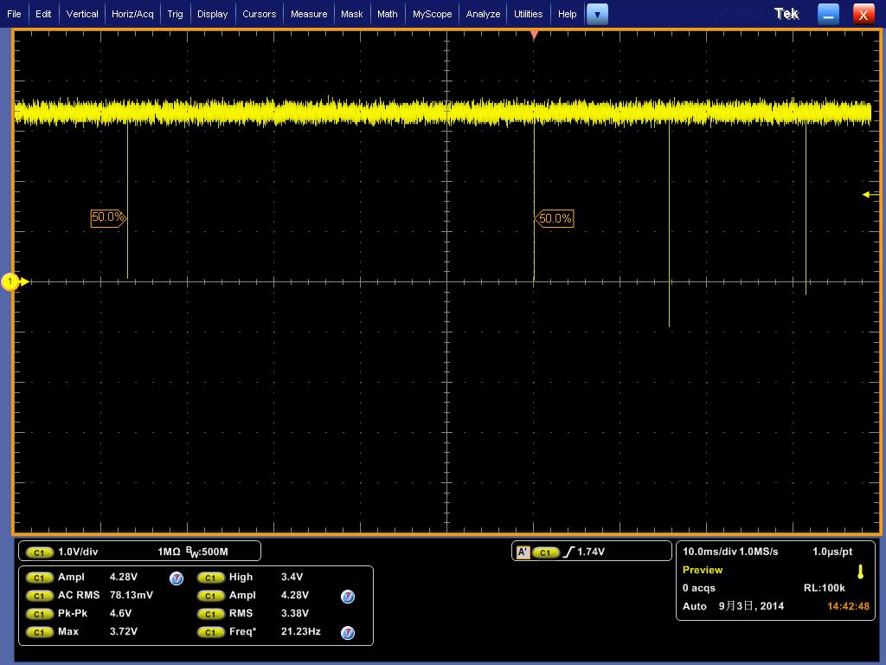Click the C1 badge beside Pk-Pk measurement

39,614
